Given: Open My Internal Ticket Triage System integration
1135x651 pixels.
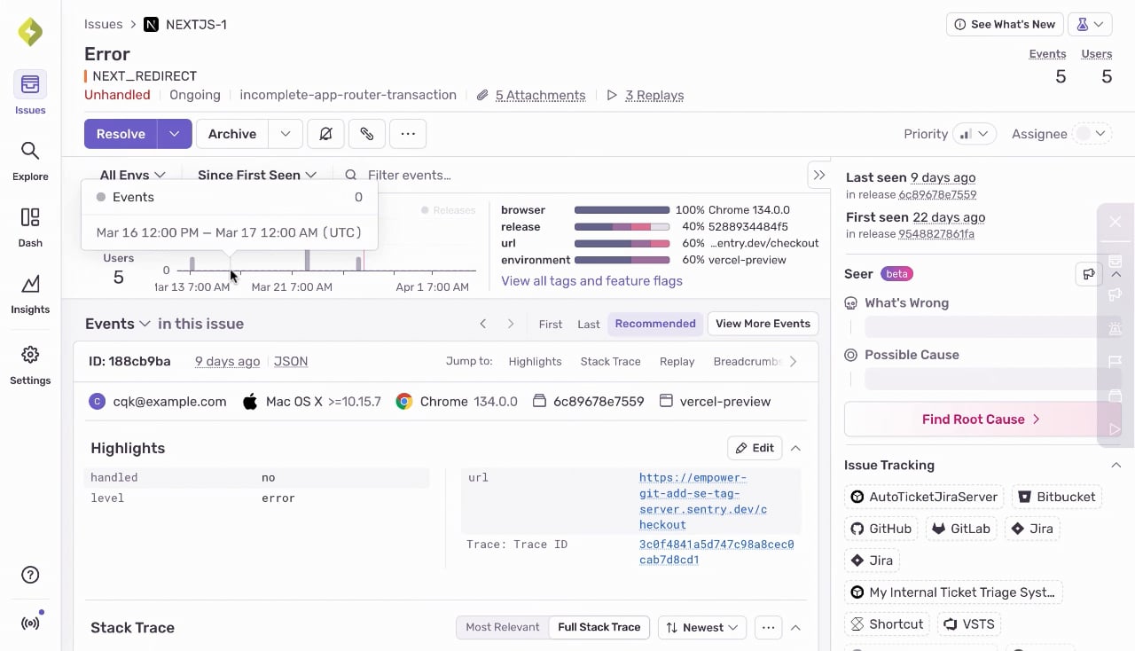Looking at the screenshot, I should [x=953, y=592].
